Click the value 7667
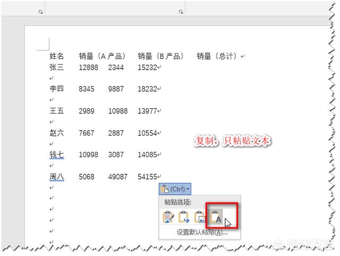Viewport: 340px width, 256px height. point(86,133)
